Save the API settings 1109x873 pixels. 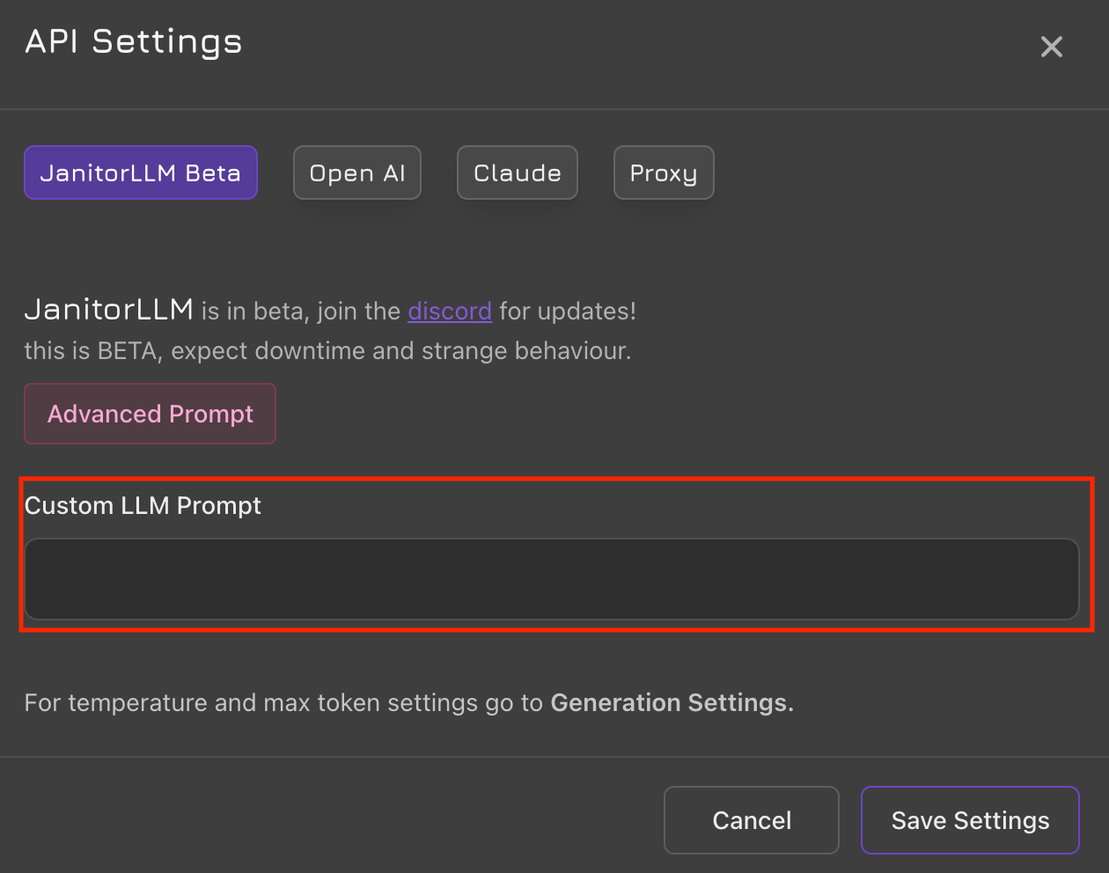click(970, 820)
